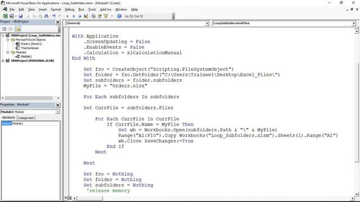This screenshot has width=360, height=202.
Task: Open the Debug menu
Action: tap(70, 10)
